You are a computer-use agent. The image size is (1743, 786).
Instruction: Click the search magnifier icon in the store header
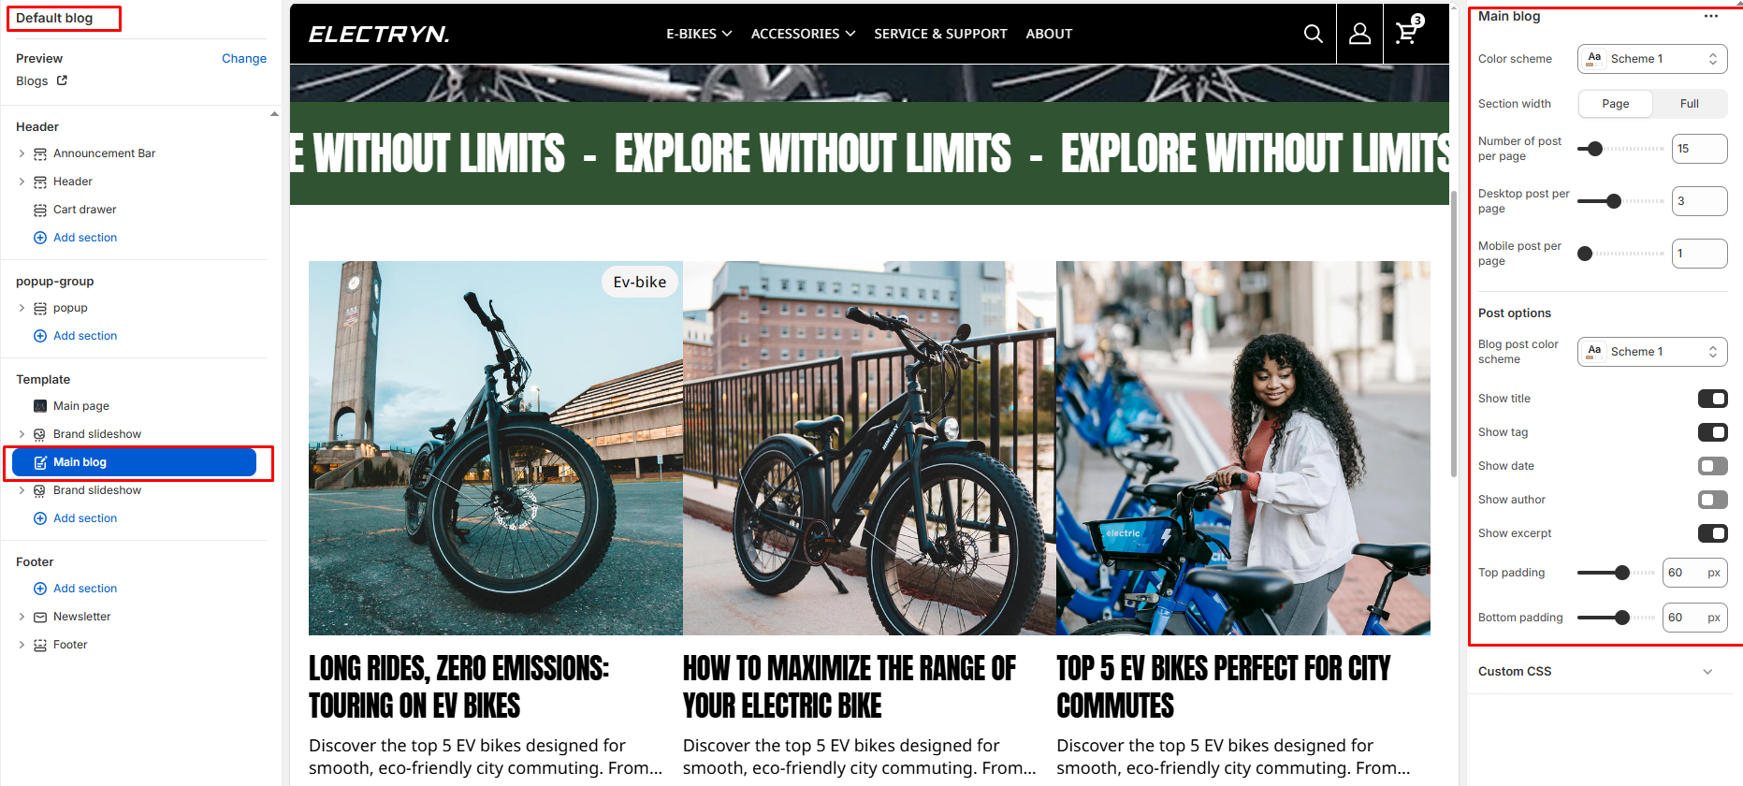click(1314, 34)
